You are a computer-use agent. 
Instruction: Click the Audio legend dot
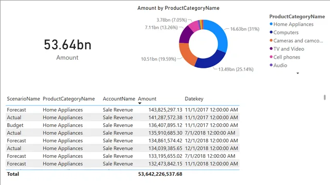pos(271,65)
